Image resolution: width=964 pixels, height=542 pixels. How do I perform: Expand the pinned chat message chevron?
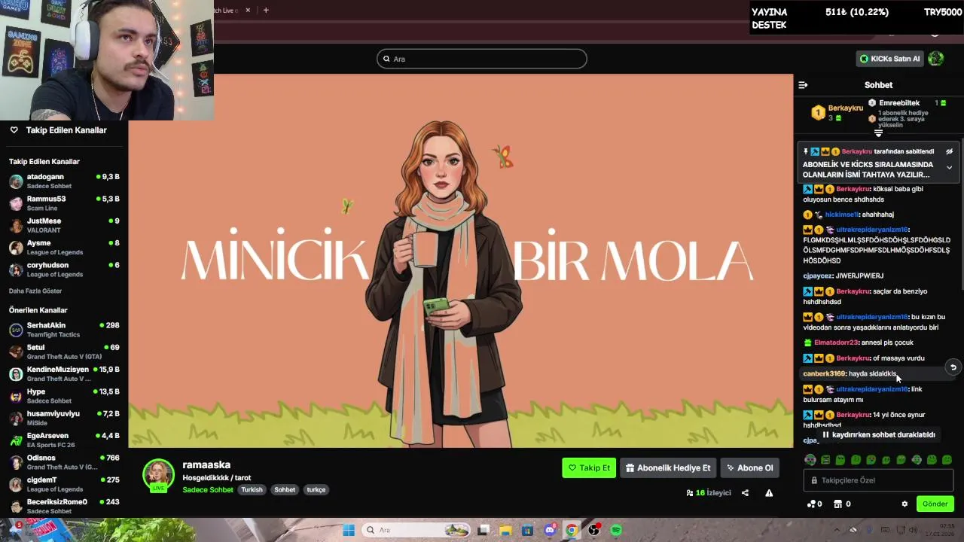tap(949, 167)
